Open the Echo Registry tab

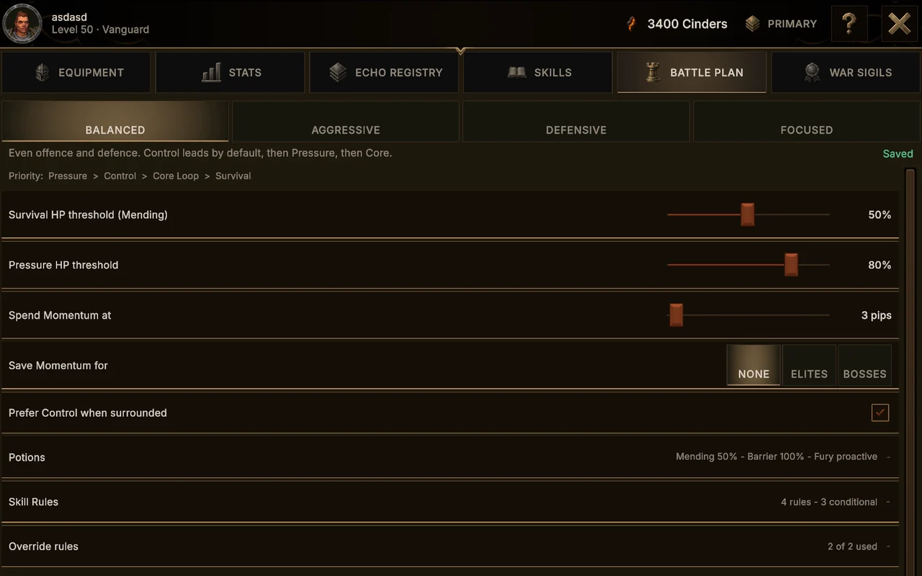(385, 72)
